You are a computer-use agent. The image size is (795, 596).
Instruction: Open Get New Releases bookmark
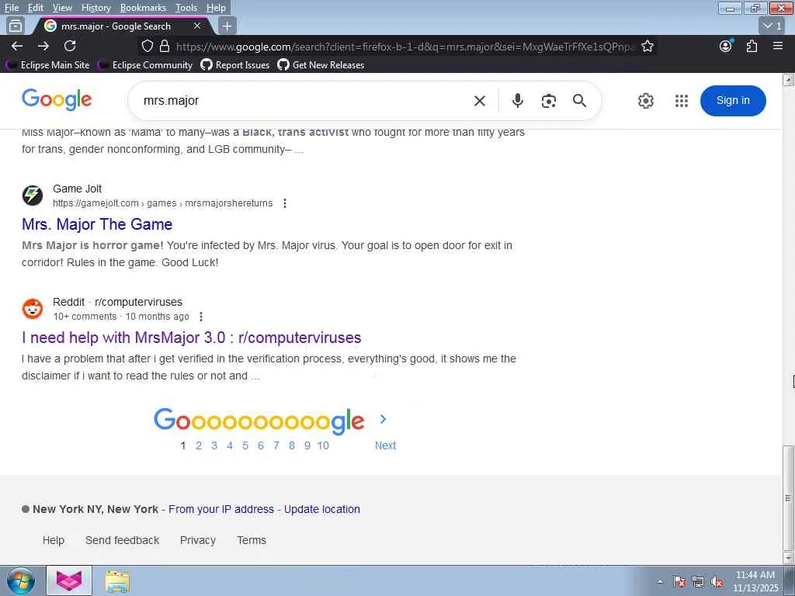pyautogui.click(x=321, y=65)
